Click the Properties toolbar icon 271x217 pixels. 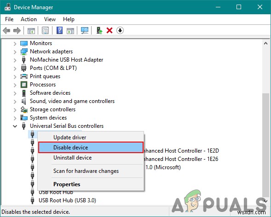[x=45, y=30]
